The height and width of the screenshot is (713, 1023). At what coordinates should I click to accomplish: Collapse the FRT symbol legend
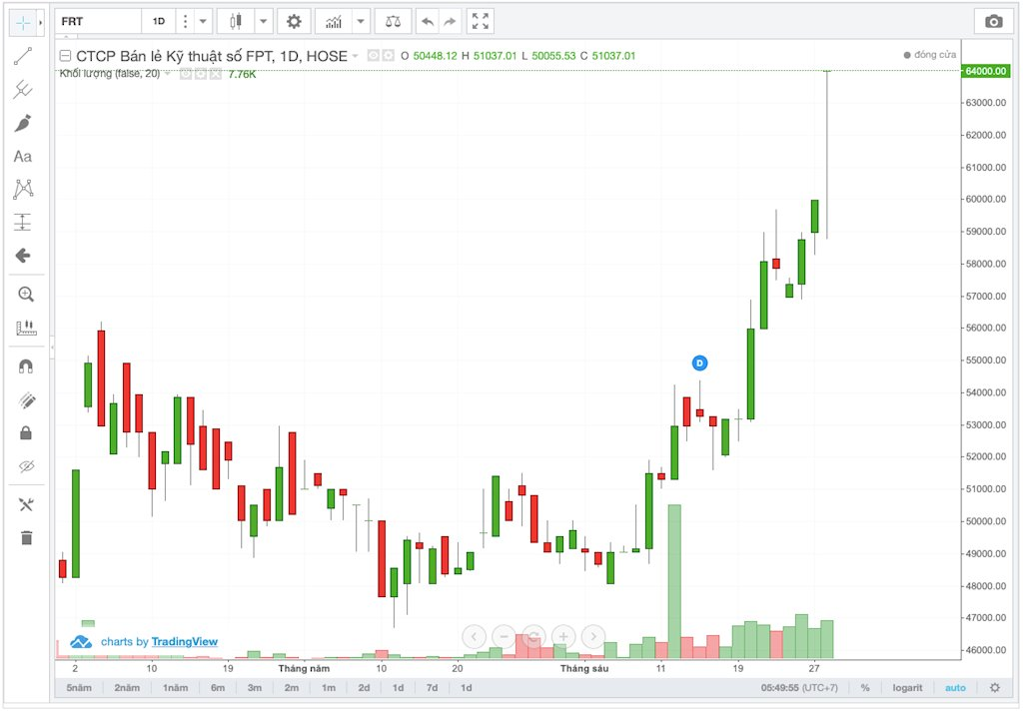tap(65, 56)
